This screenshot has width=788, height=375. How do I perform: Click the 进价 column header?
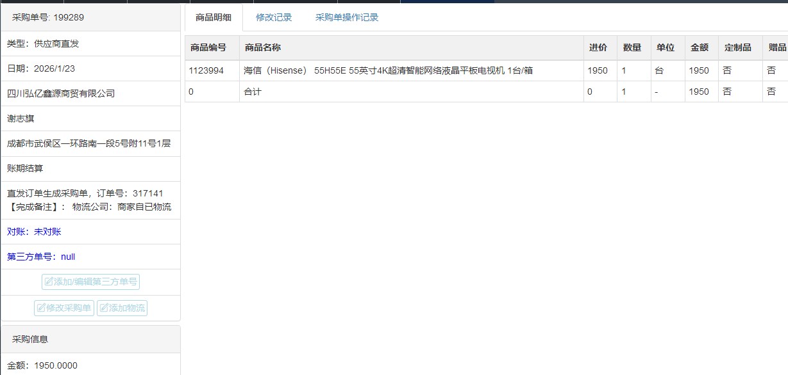click(598, 48)
